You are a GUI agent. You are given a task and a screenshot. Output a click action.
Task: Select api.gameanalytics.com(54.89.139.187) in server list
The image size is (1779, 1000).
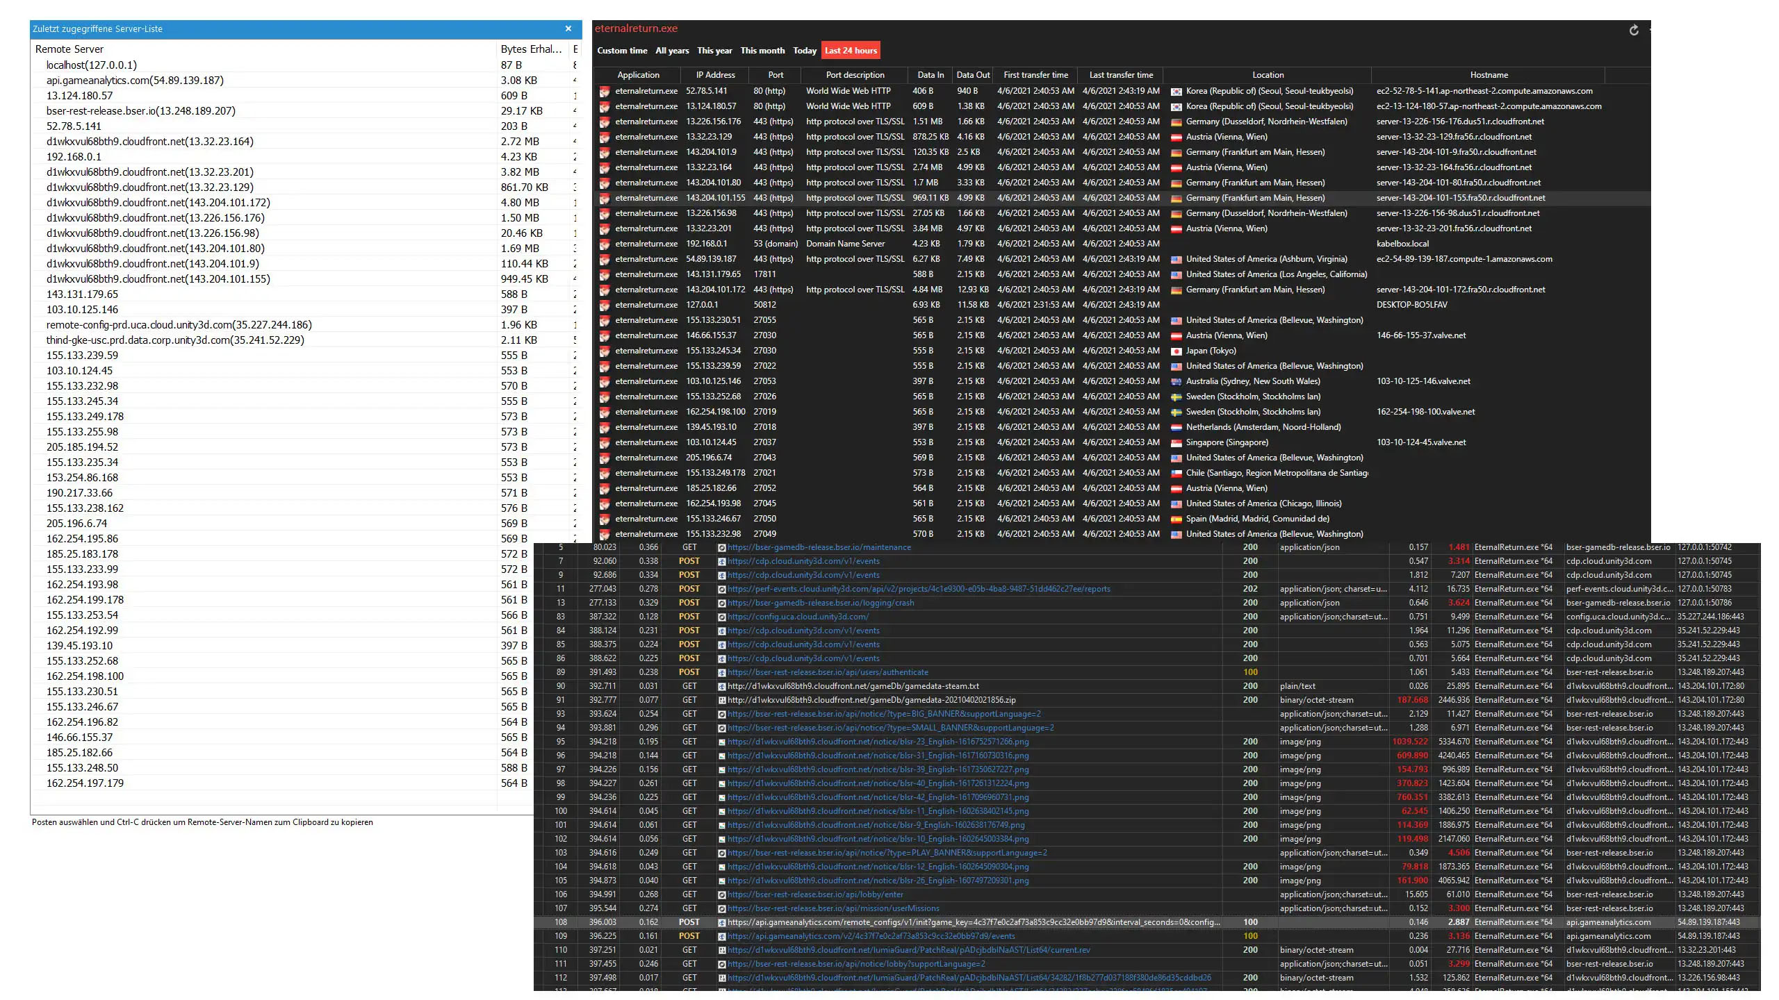point(135,81)
